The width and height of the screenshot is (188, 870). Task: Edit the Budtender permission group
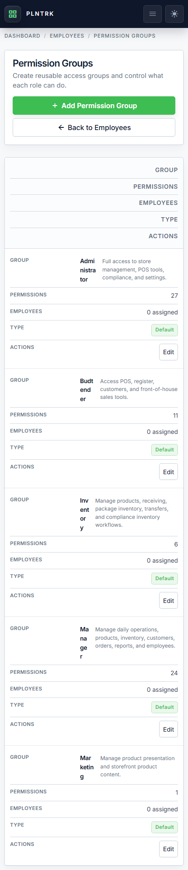(168, 472)
